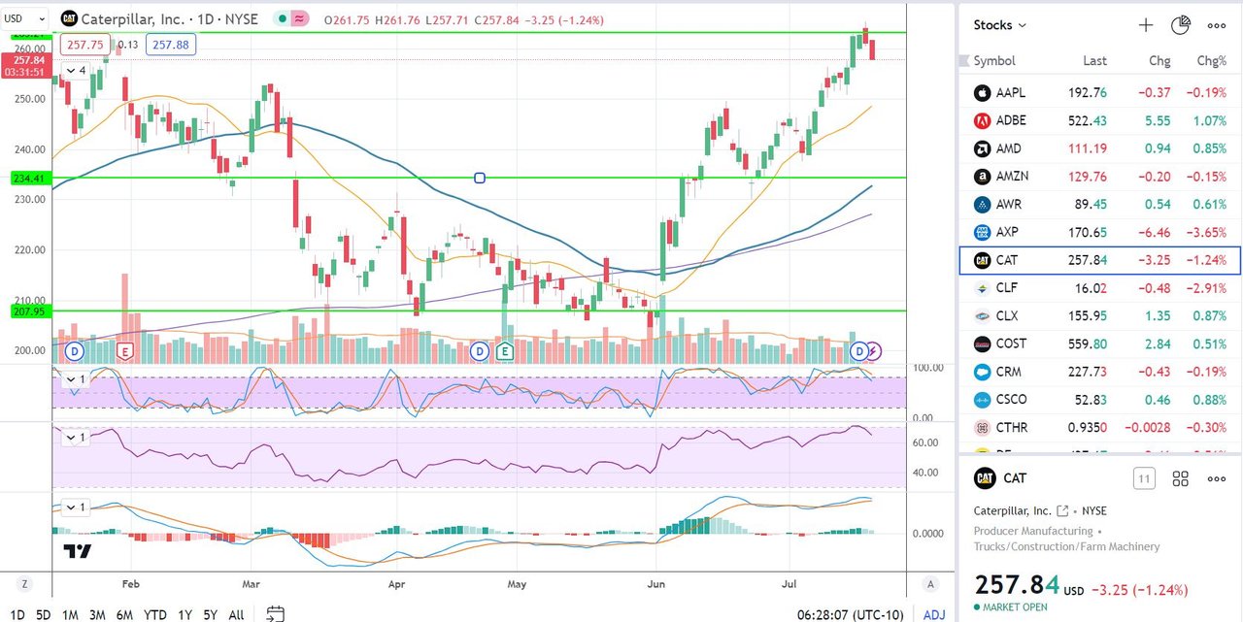
Task: Expand the Stocks watchlist dropdown
Action: click(x=999, y=25)
